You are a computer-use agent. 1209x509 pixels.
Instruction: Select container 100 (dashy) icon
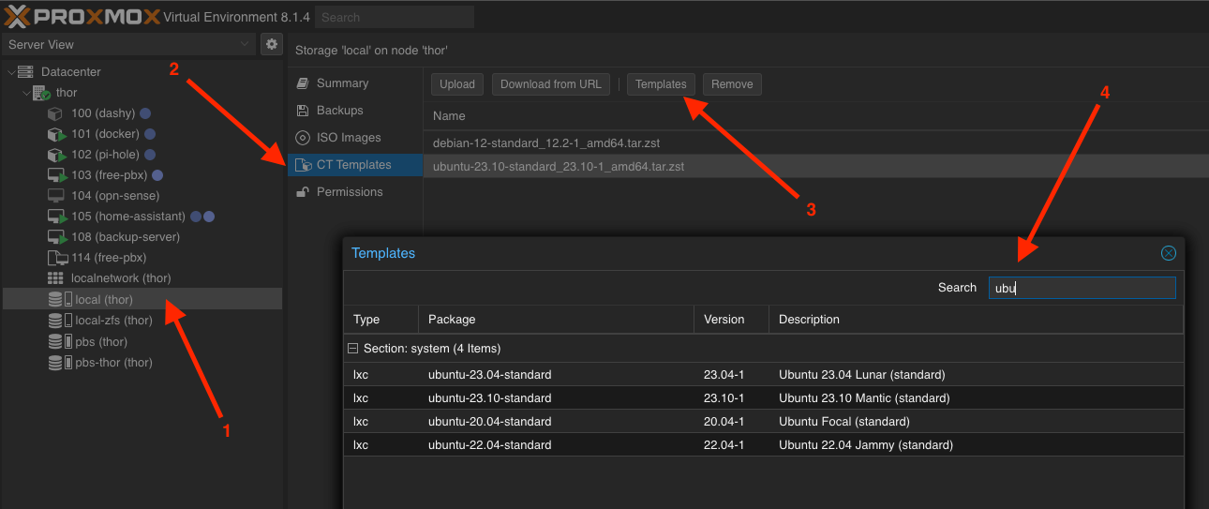(x=55, y=113)
